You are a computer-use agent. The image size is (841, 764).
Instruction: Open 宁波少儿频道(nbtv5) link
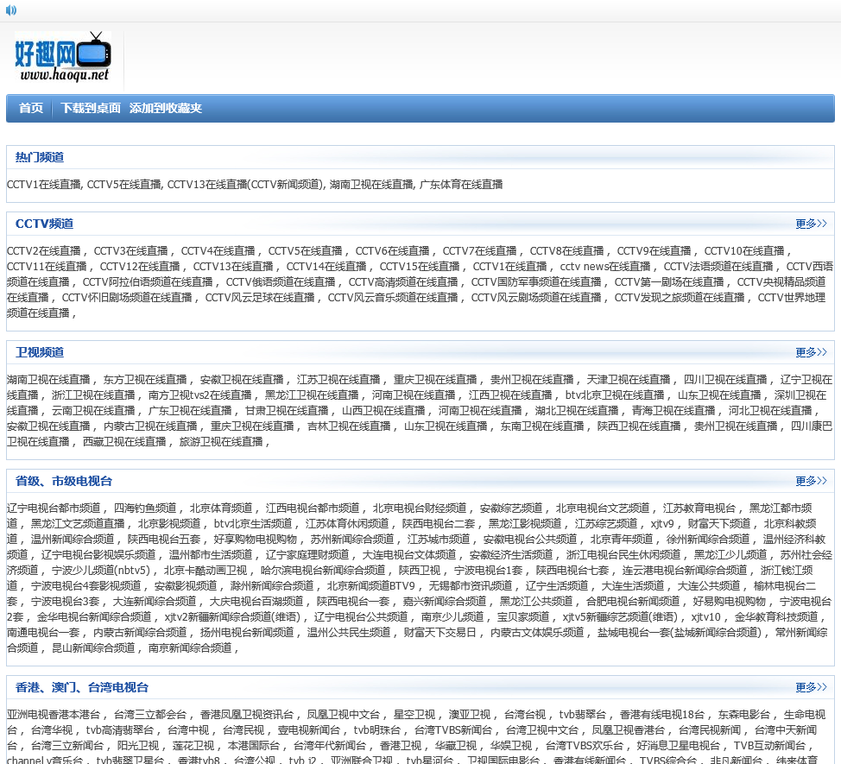[101, 571]
